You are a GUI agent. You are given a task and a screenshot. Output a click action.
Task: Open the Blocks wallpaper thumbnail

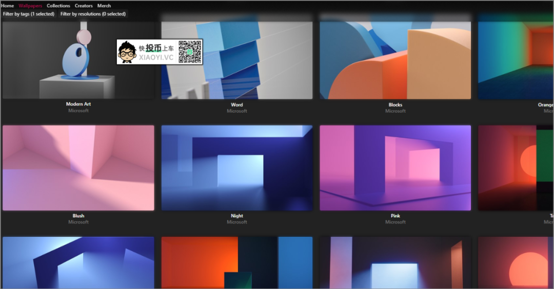click(395, 60)
